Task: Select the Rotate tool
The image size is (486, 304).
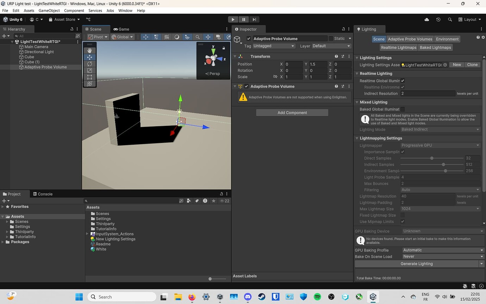Action: tap(89, 63)
